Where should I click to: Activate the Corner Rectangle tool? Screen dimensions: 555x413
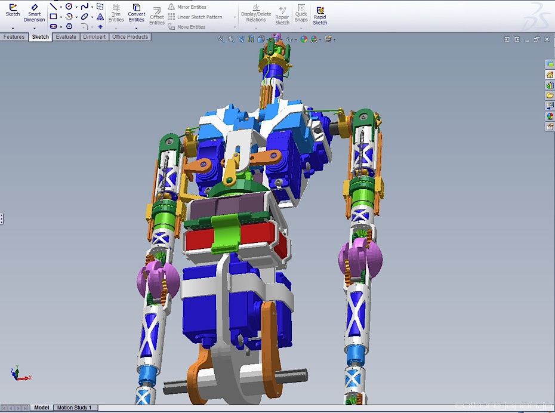[53, 17]
